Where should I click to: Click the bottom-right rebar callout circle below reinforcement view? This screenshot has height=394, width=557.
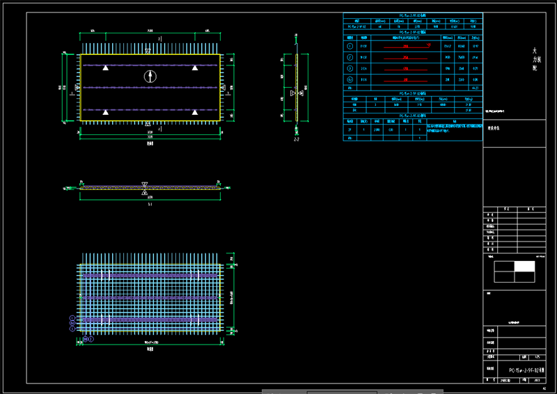tap(91, 339)
